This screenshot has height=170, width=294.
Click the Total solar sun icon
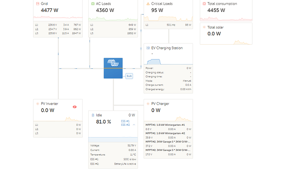coord(204,27)
